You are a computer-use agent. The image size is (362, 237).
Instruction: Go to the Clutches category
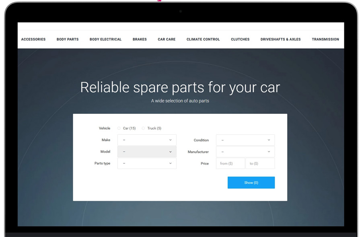coord(240,39)
